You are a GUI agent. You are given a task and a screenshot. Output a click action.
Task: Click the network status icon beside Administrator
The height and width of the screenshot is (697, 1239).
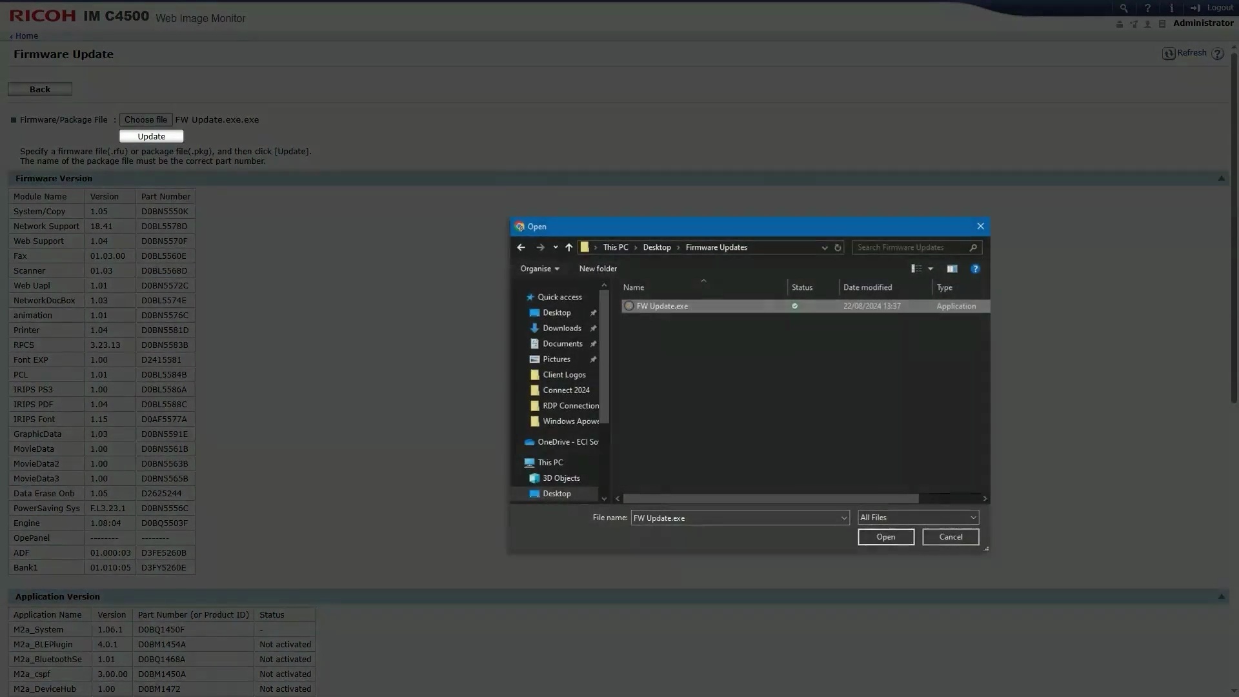tap(1134, 24)
